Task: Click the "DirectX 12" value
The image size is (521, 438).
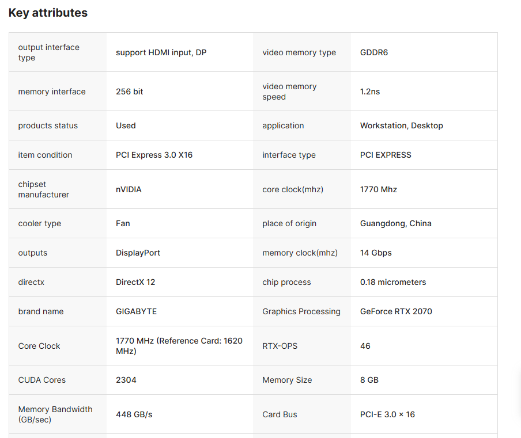Action: point(135,283)
